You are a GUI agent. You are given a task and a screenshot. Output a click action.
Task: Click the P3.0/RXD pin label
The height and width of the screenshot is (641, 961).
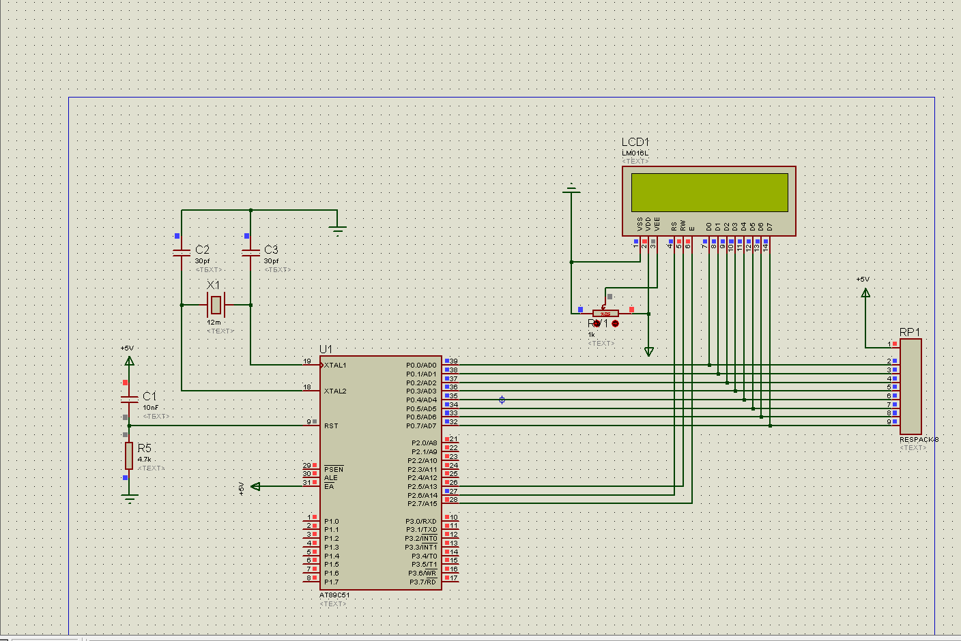point(421,522)
